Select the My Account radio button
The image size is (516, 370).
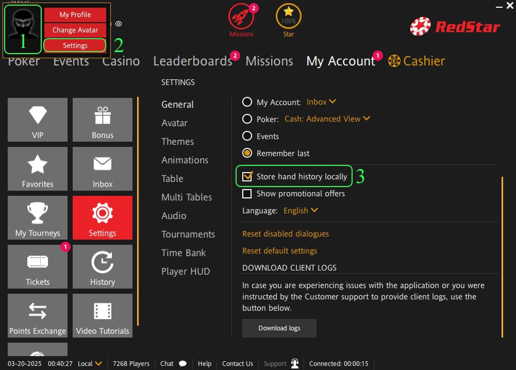[247, 102]
